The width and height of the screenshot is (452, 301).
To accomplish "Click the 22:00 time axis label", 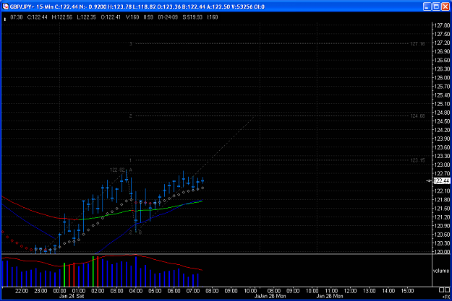I will click(22, 291).
